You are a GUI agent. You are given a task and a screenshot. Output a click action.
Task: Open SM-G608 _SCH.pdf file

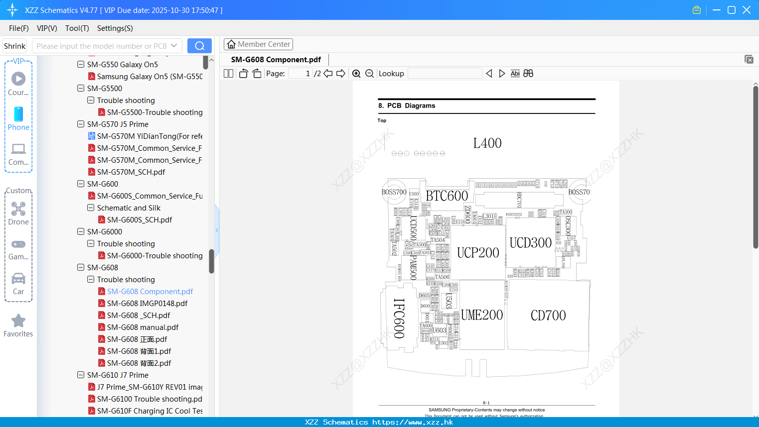point(139,315)
